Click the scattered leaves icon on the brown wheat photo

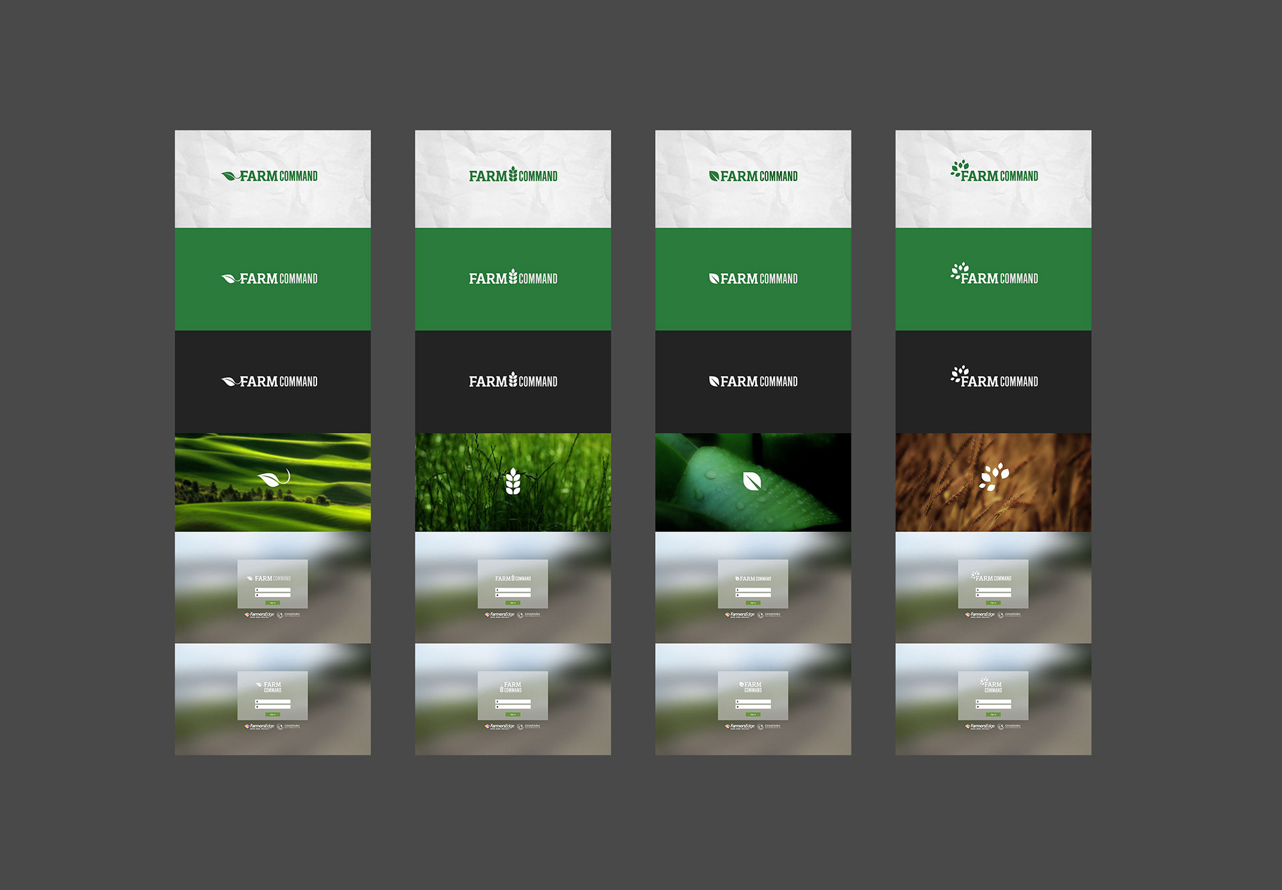tap(994, 477)
